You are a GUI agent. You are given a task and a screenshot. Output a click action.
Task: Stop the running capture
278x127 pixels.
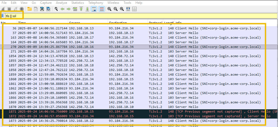click(x=9, y=9)
